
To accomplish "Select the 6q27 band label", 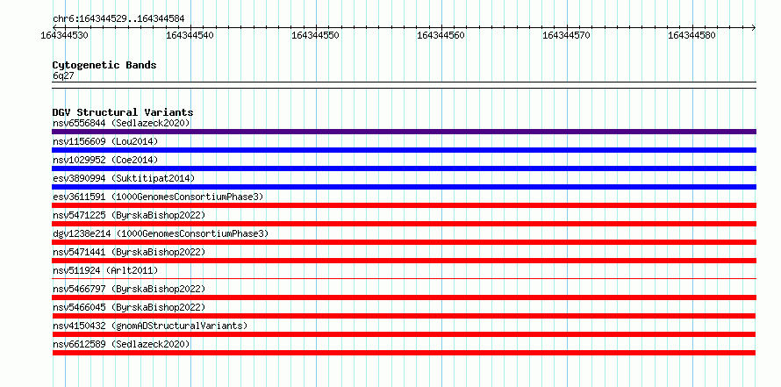I will click(63, 75).
